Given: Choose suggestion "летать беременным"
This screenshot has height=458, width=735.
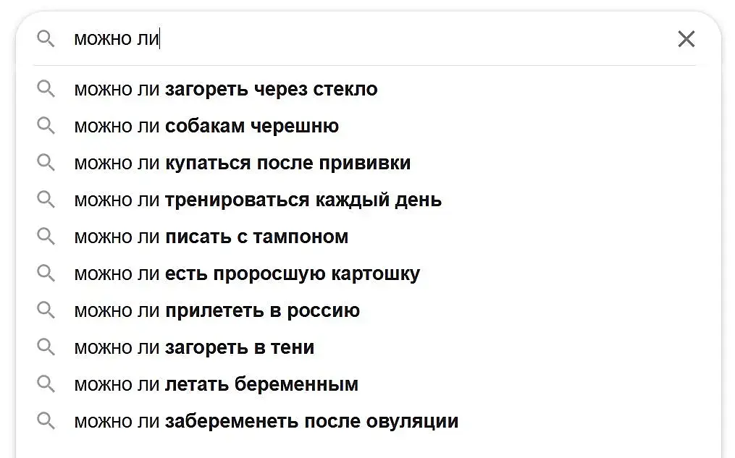Looking at the screenshot, I should point(217,384).
